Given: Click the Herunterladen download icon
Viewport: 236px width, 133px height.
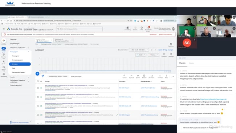Looking at the screenshot, I should [152, 76].
